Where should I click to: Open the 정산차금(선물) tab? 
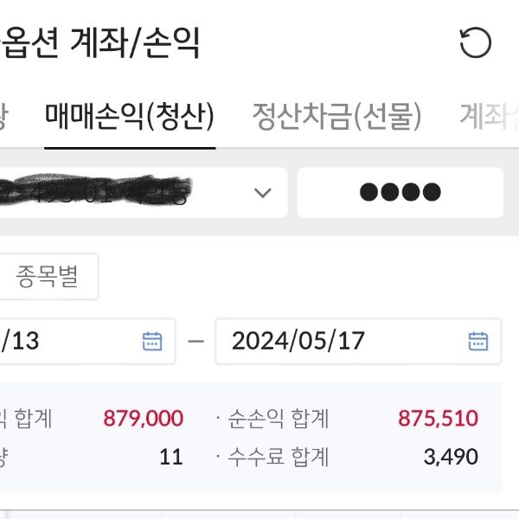click(336, 116)
